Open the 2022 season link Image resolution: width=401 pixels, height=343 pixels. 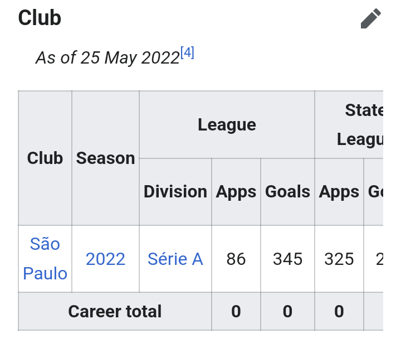point(105,259)
